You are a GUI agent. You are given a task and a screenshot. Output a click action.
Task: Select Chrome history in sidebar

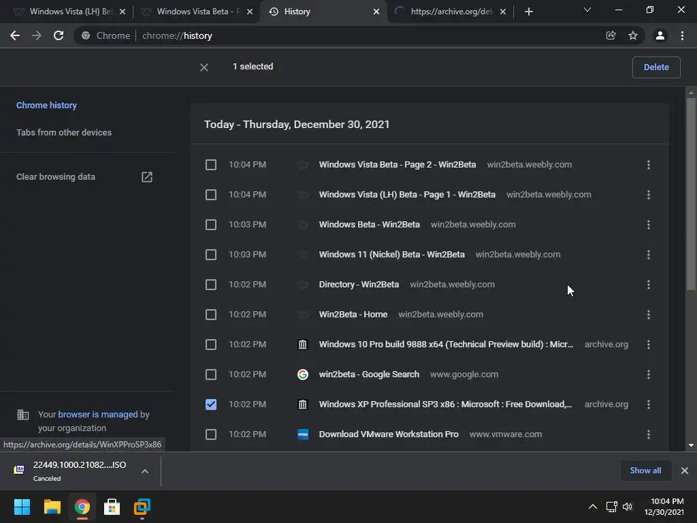tap(47, 106)
